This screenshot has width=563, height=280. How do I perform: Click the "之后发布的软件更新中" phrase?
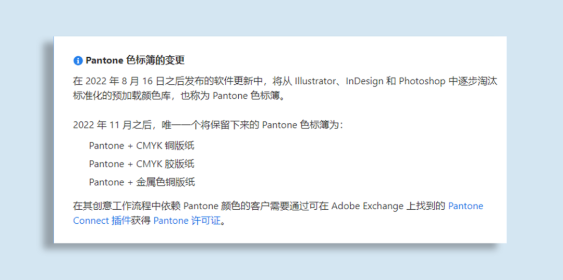216,81
